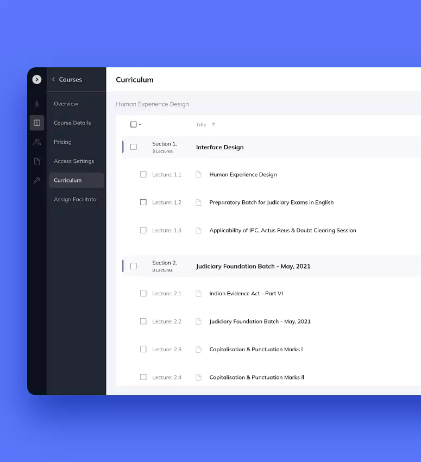Open Preparatory Batch for Judiciary Exams in English

point(272,202)
